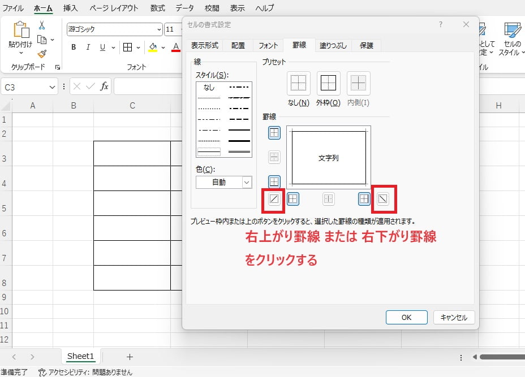This screenshot has height=377, width=525.
Task: Close the セルの書式設定 dialog
Action: point(466,24)
